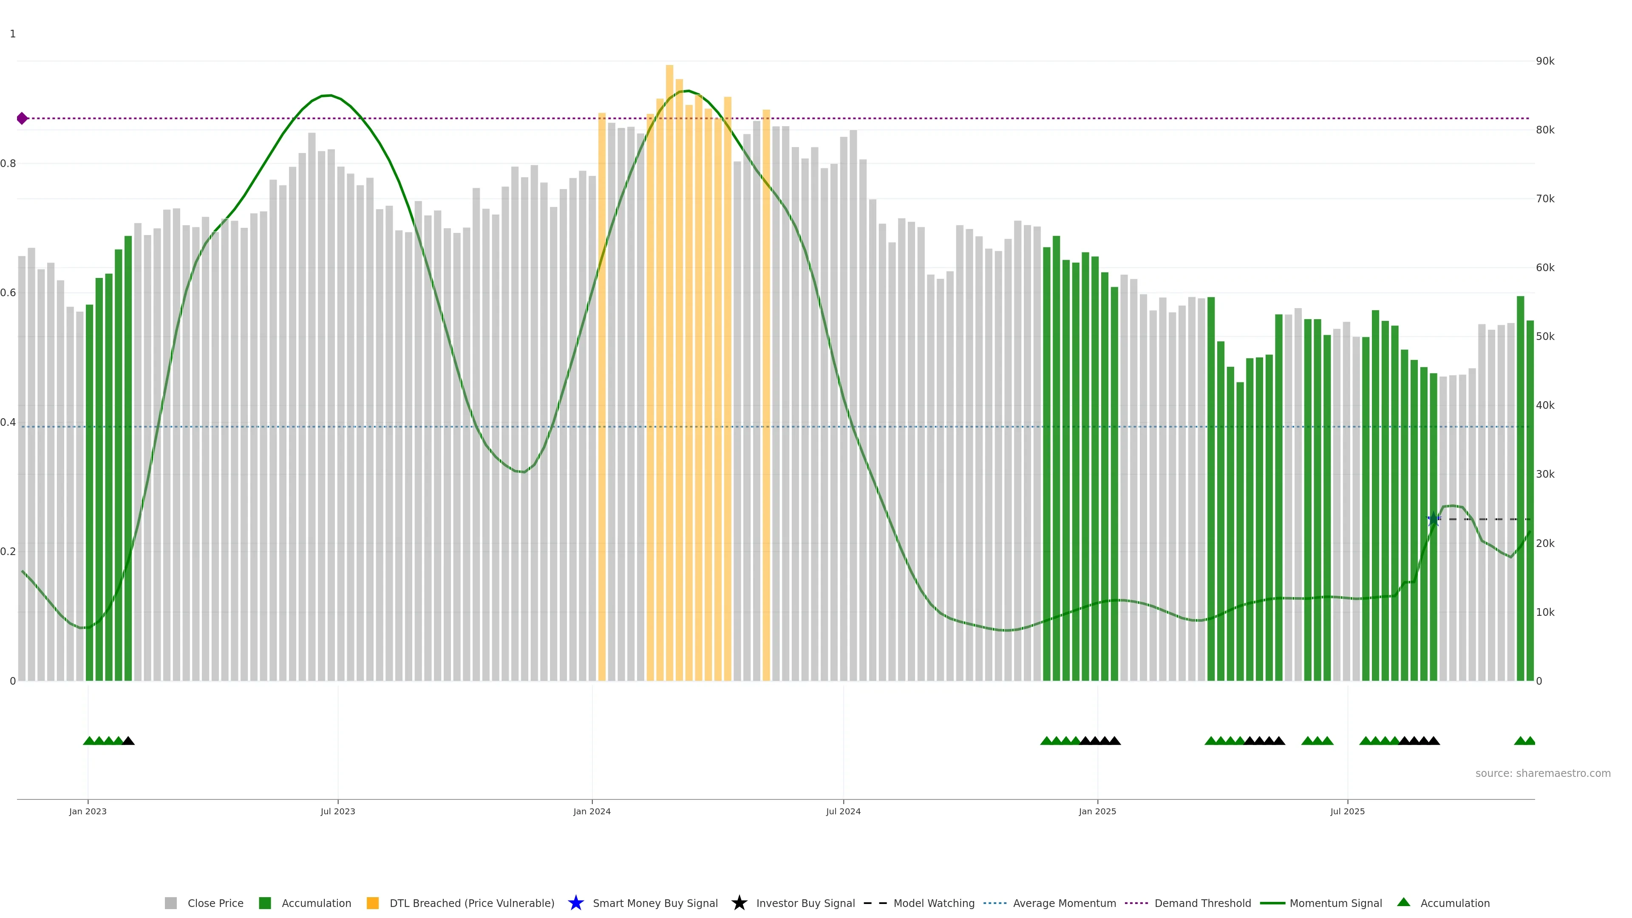Image resolution: width=1632 pixels, height=918 pixels.
Task: Click the Jul 2023 axis label
Action: coord(338,811)
